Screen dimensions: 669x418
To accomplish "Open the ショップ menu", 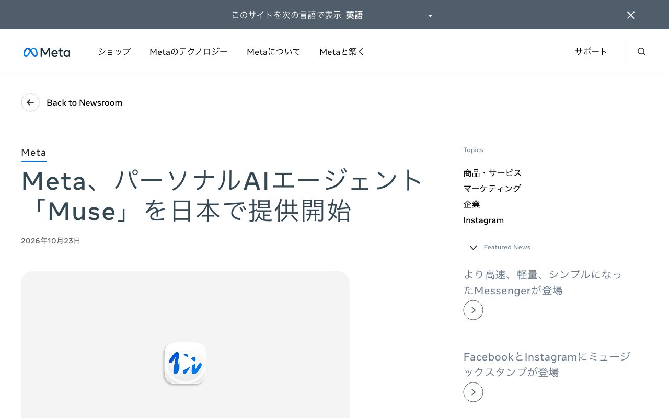I will 114,52.
